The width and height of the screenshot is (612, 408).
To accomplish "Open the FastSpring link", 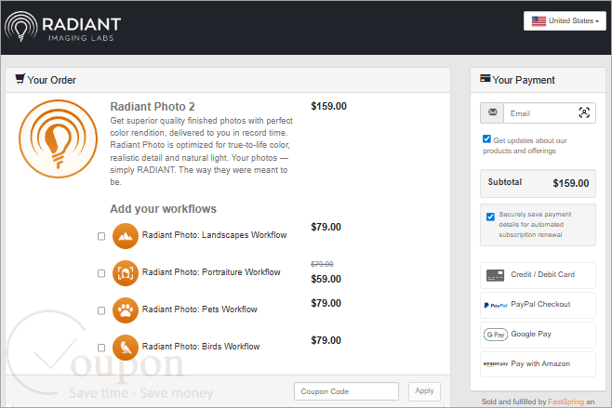I will 565,401.
